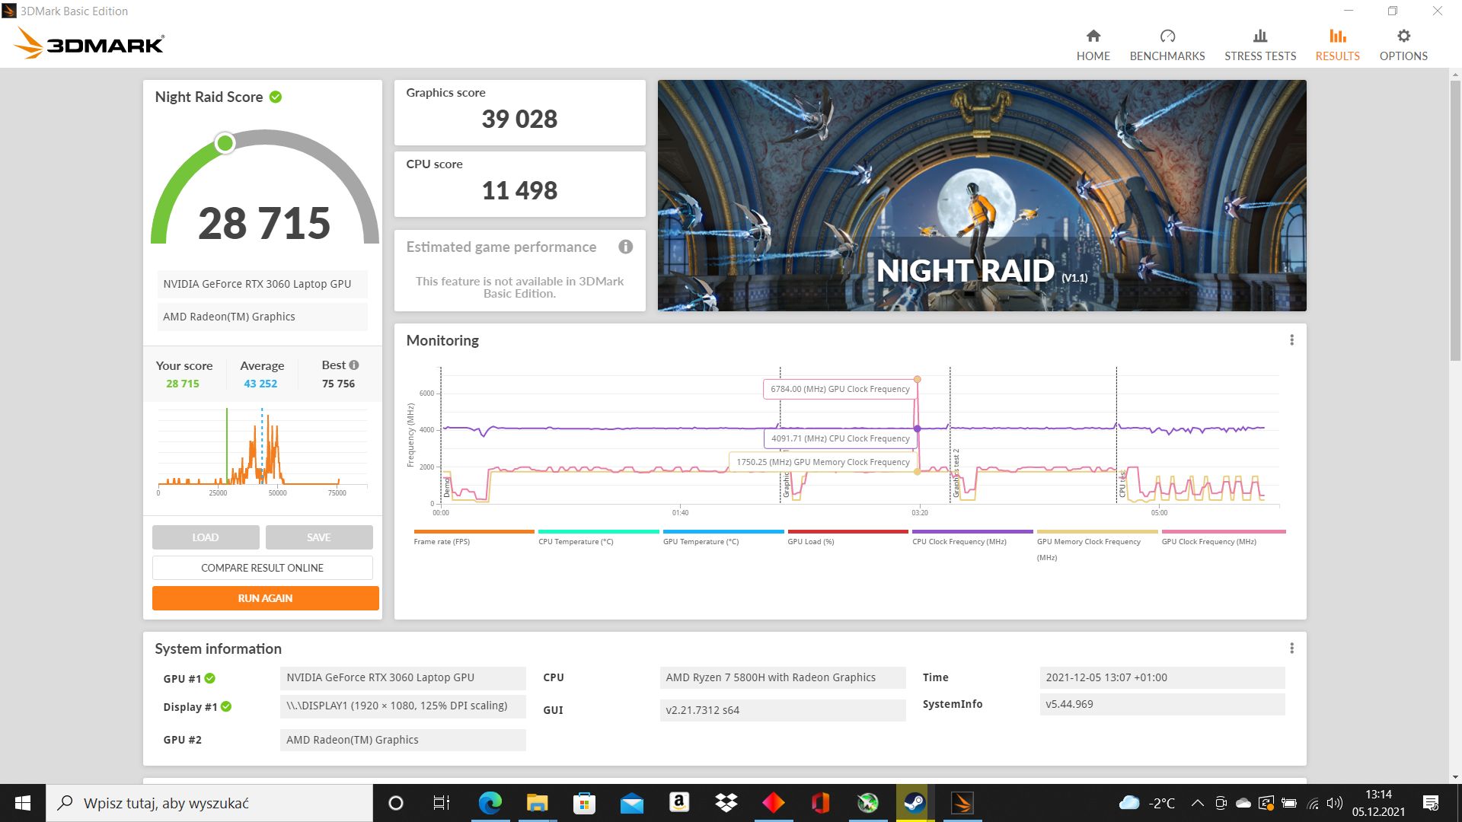Open Microsoft Store from taskbar
Screen dimensions: 1462x822
[584, 803]
